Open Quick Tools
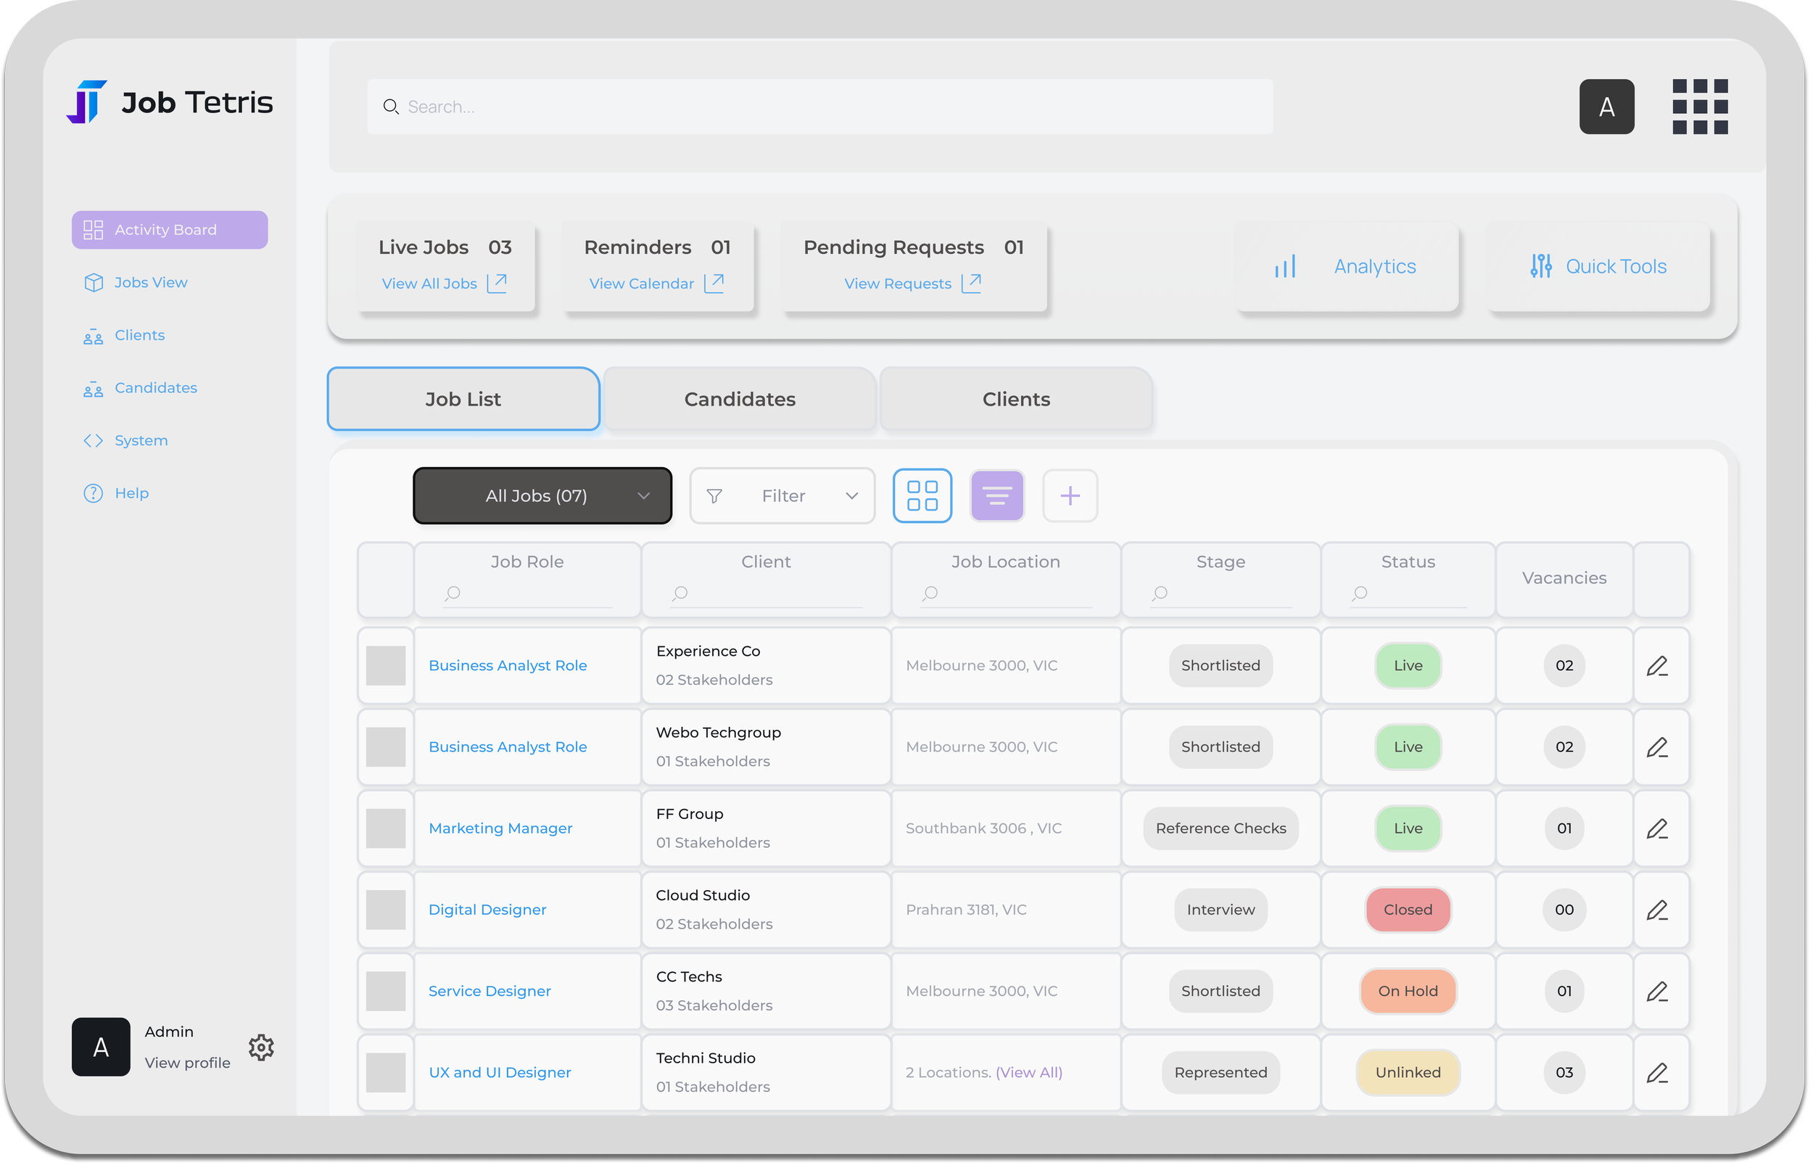 [1598, 266]
